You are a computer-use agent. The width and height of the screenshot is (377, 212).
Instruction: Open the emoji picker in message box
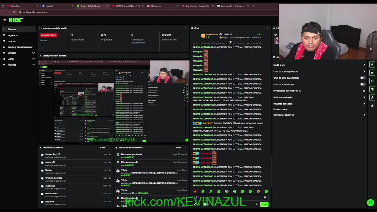pyautogui.click(x=265, y=198)
